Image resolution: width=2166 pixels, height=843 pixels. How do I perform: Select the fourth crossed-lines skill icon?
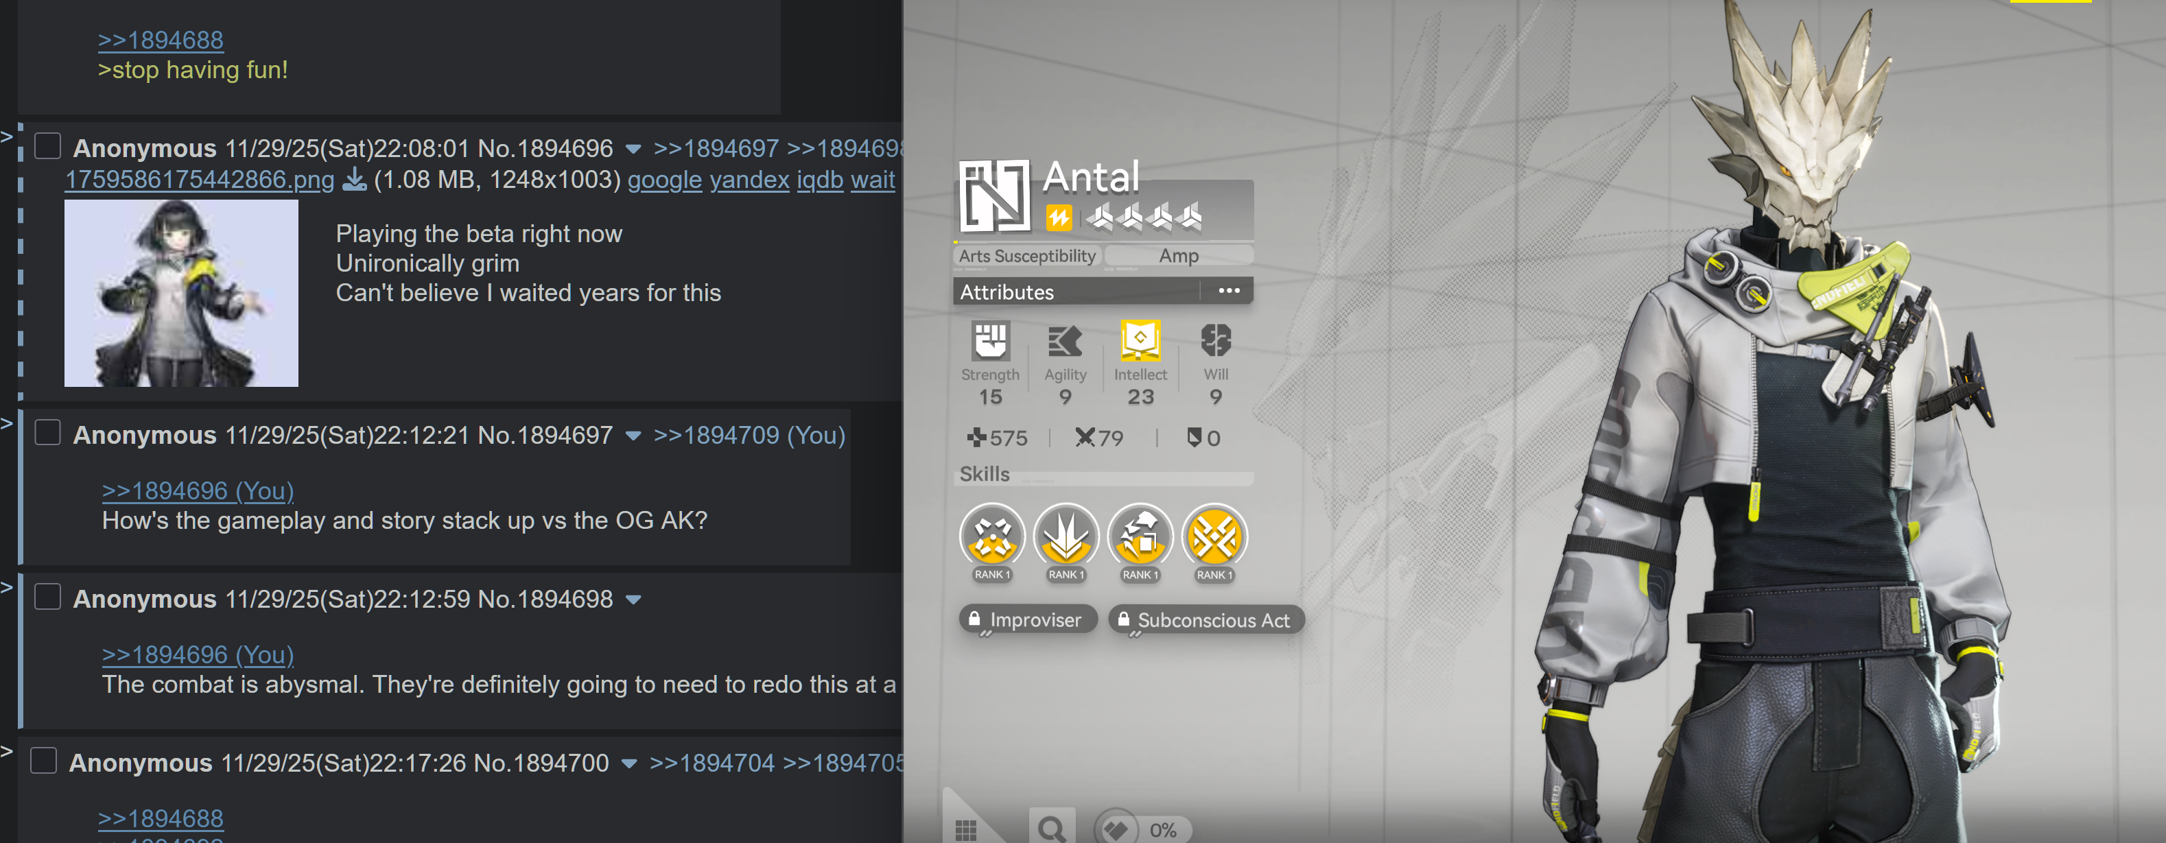[1214, 536]
